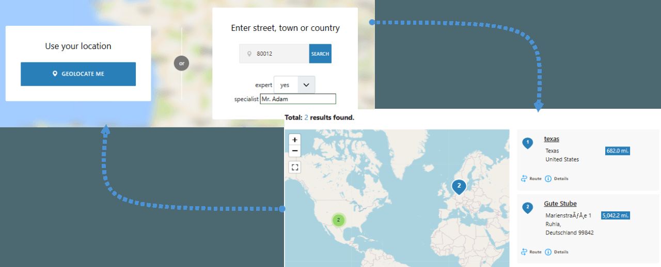Click the number 1 pin in texas result
The height and width of the screenshot is (267, 661).
[527, 143]
